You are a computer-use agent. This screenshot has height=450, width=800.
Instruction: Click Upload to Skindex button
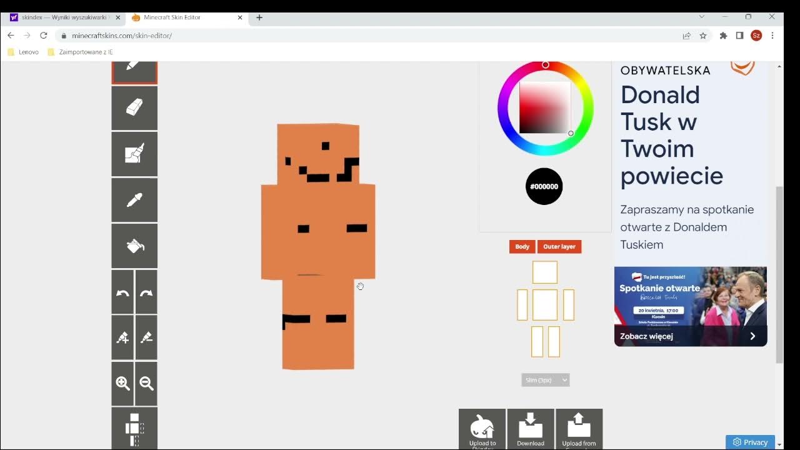[482, 429]
